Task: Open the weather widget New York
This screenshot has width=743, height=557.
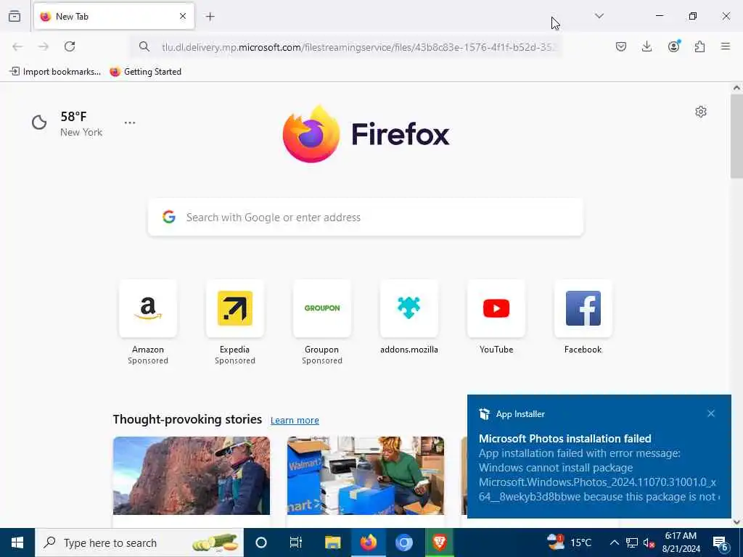Action: click(x=67, y=123)
